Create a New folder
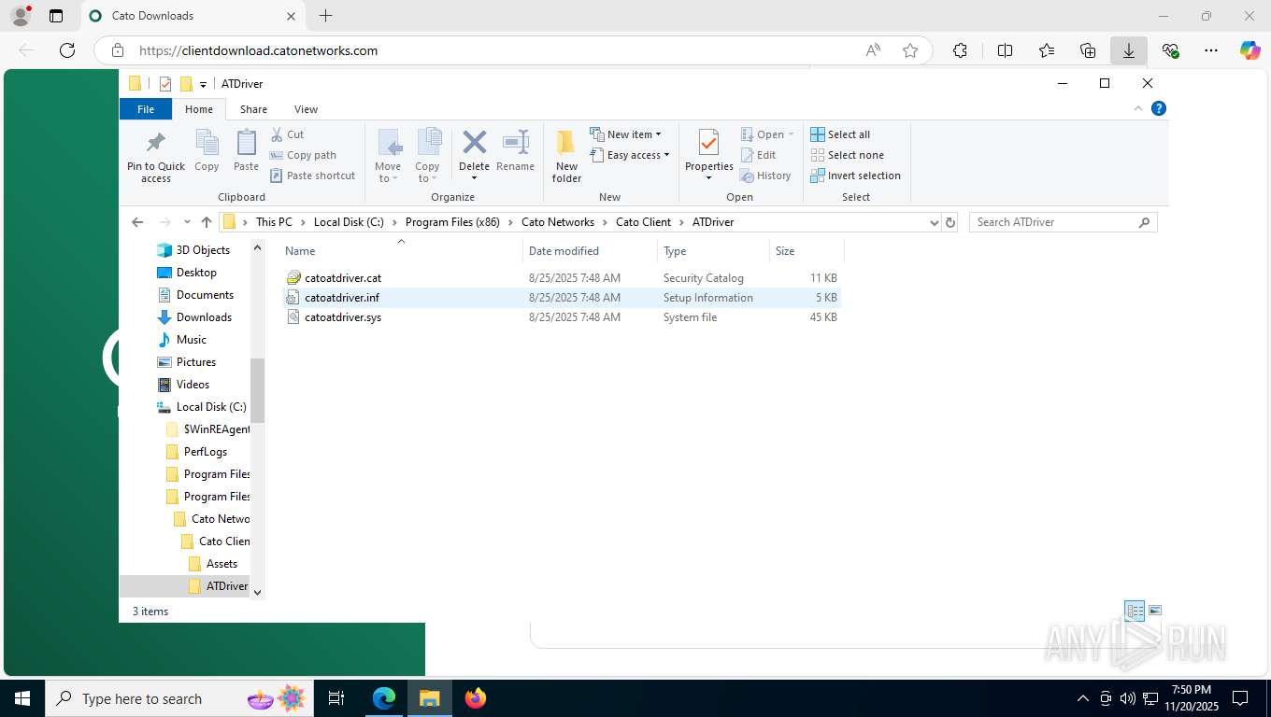 [x=566, y=156]
